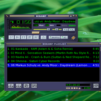Toggle the PL playlist window
Screen dimensions: 101x101
[x=72, y=30]
